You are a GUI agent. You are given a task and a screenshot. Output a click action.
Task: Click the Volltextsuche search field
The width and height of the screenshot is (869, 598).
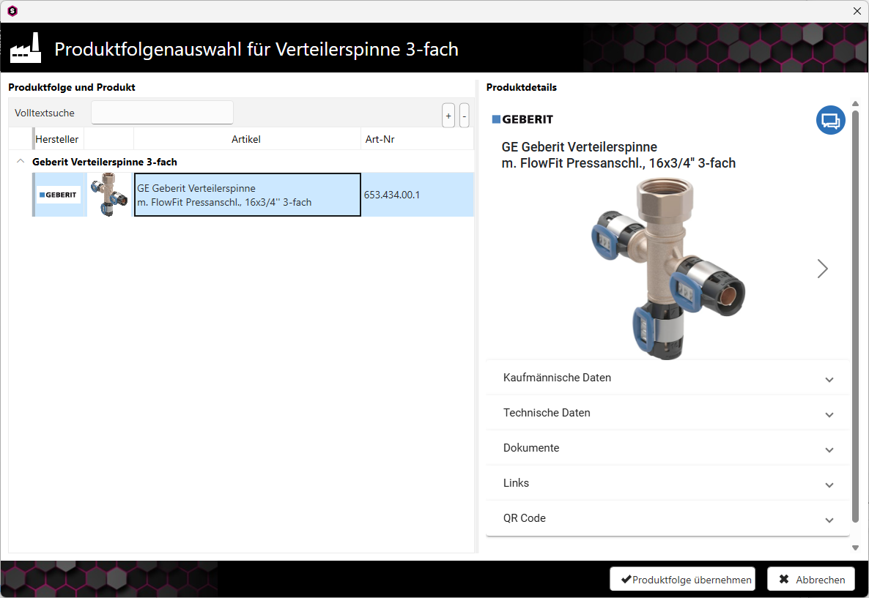click(x=163, y=113)
